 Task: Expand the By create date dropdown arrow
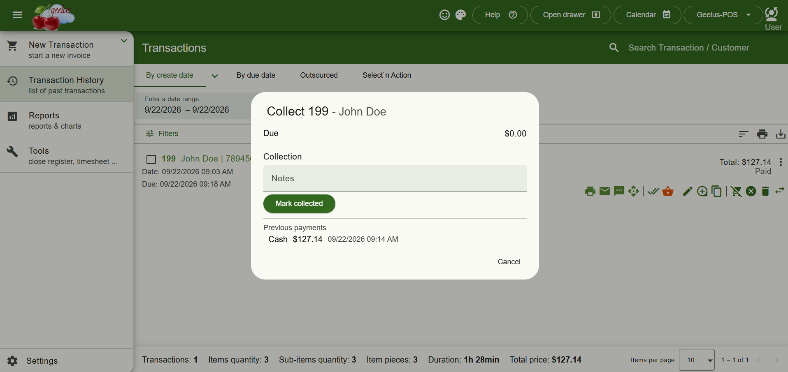215,76
